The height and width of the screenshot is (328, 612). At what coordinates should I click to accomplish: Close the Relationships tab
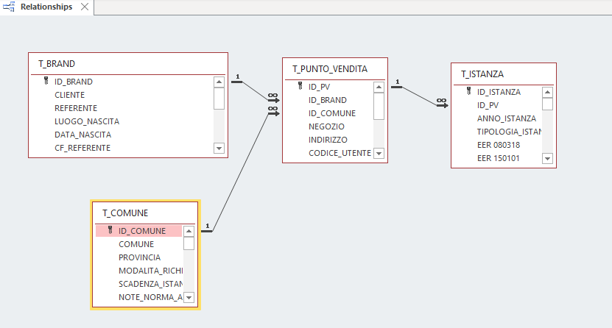(x=84, y=7)
